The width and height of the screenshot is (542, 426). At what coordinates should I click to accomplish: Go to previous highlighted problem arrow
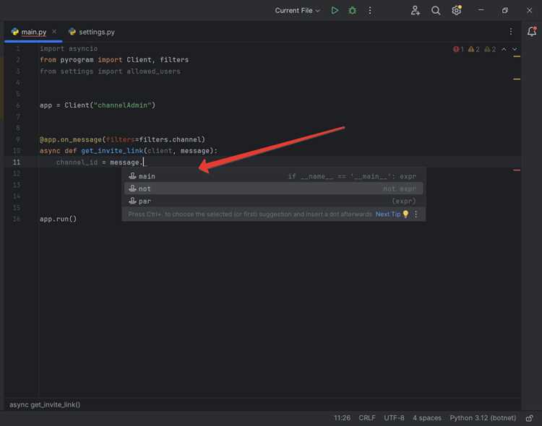coord(504,49)
